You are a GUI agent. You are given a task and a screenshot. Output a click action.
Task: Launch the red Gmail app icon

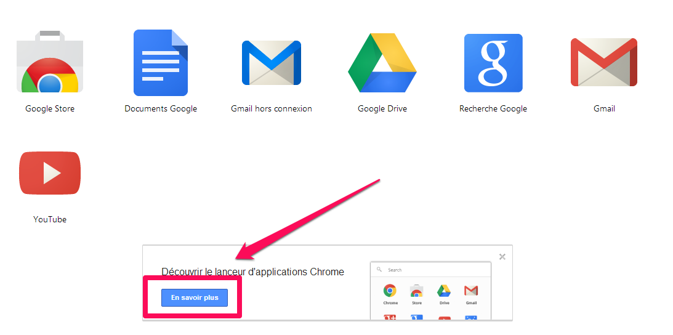tap(604, 62)
